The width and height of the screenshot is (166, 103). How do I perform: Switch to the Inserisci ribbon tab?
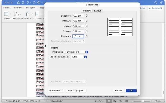pos(18,8)
